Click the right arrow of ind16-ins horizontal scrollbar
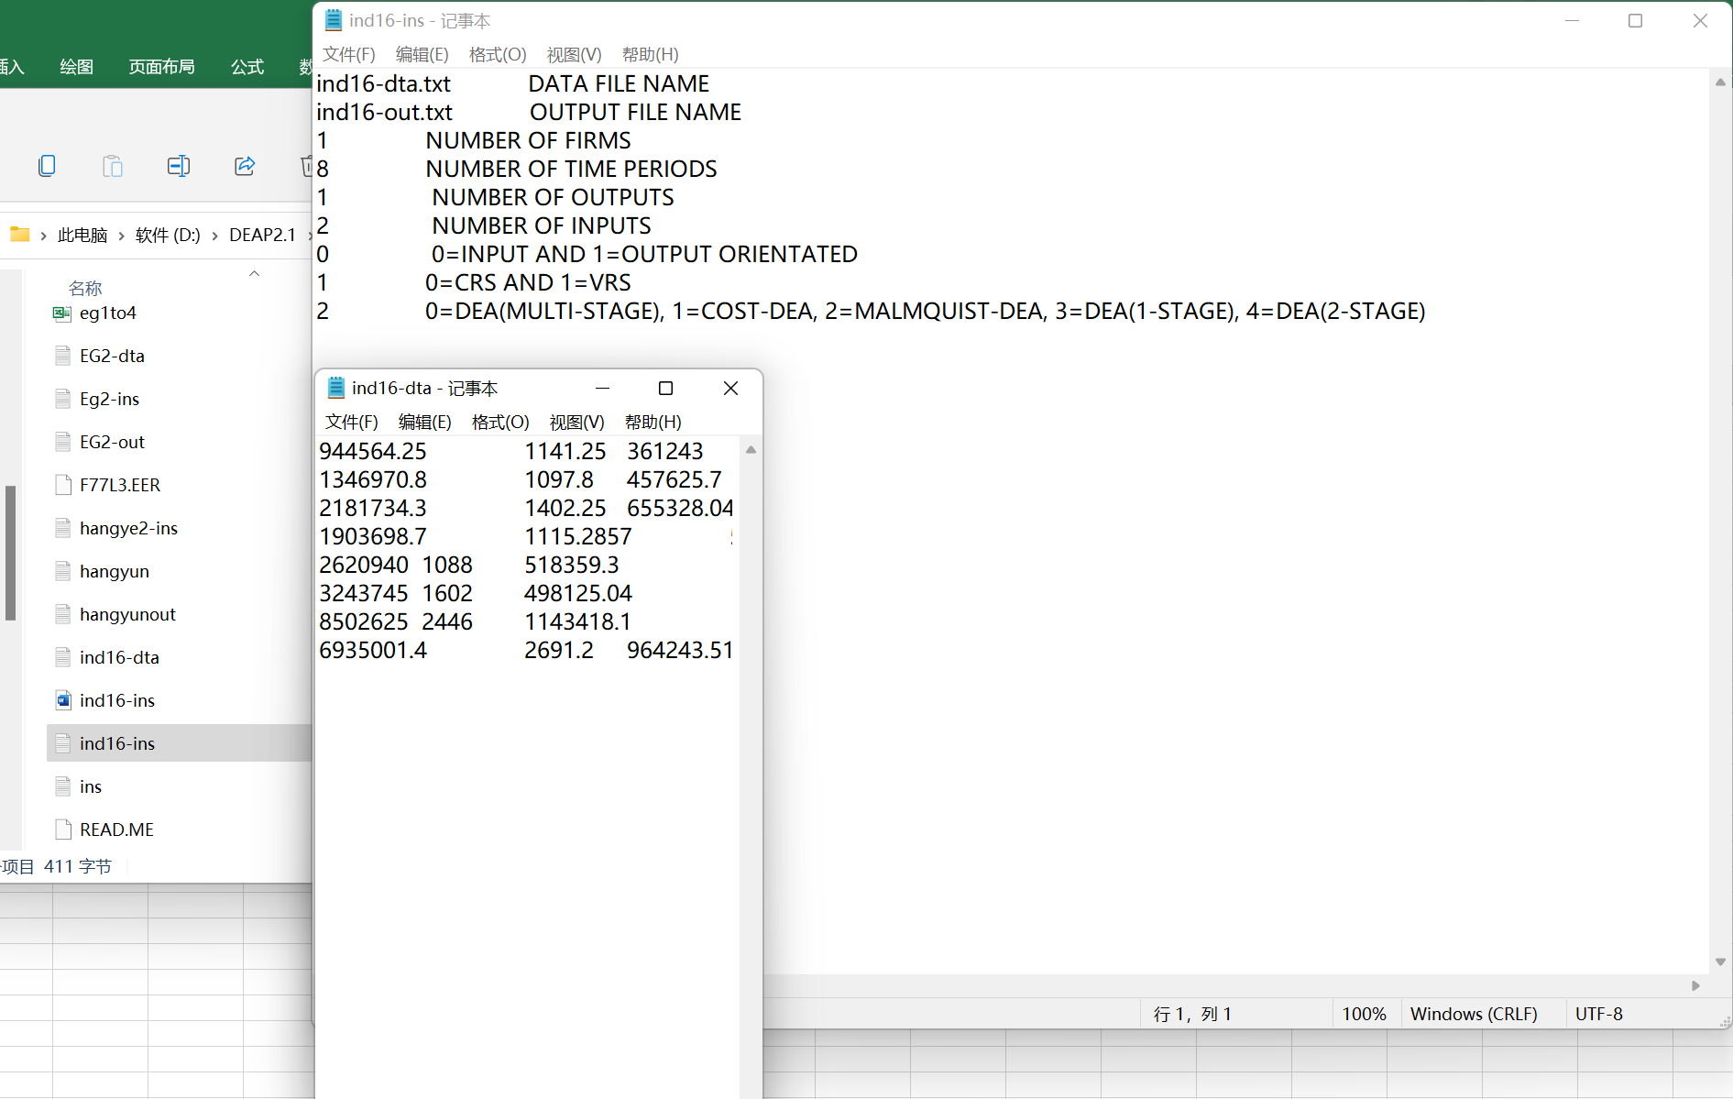 click(x=1695, y=986)
